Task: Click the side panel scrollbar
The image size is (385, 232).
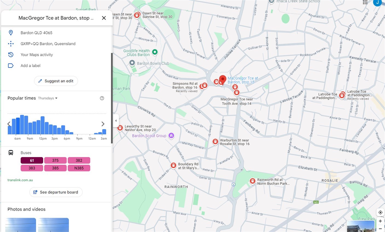Action: click(x=112, y=98)
